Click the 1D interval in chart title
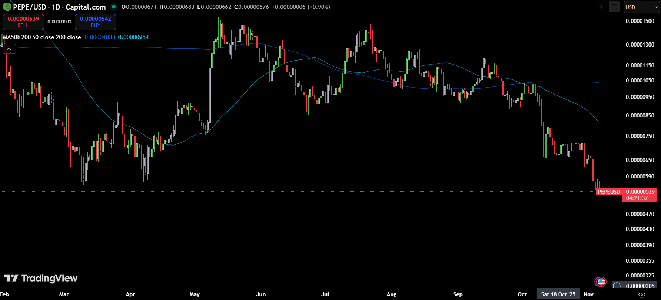The width and height of the screenshot is (661, 300). click(x=56, y=7)
